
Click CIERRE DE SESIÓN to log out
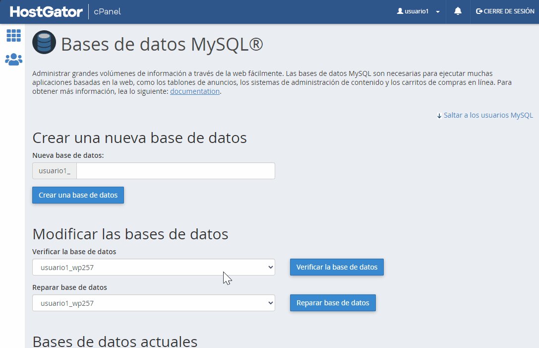coord(505,11)
